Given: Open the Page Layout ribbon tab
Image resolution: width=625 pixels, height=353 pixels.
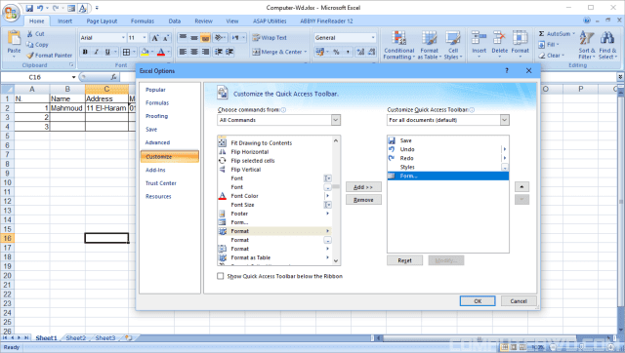Looking at the screenshot, I should (102, 21).
